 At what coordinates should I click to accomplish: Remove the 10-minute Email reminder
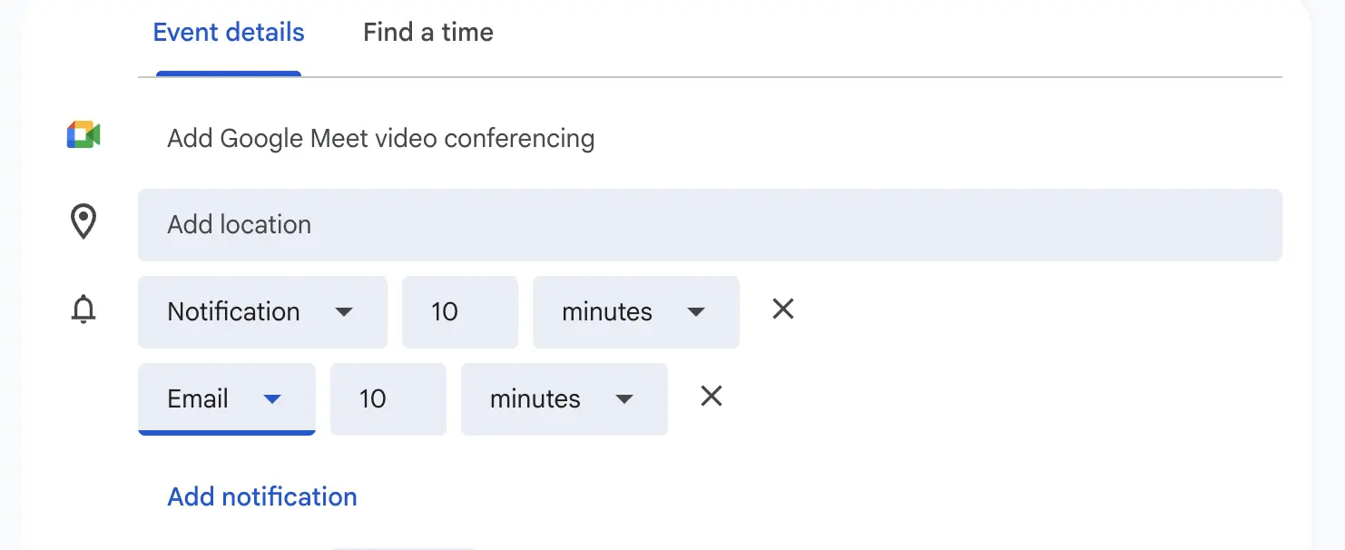click(711, 397)
